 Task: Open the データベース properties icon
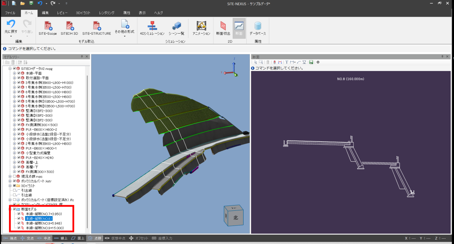click(x=258, y=26)
